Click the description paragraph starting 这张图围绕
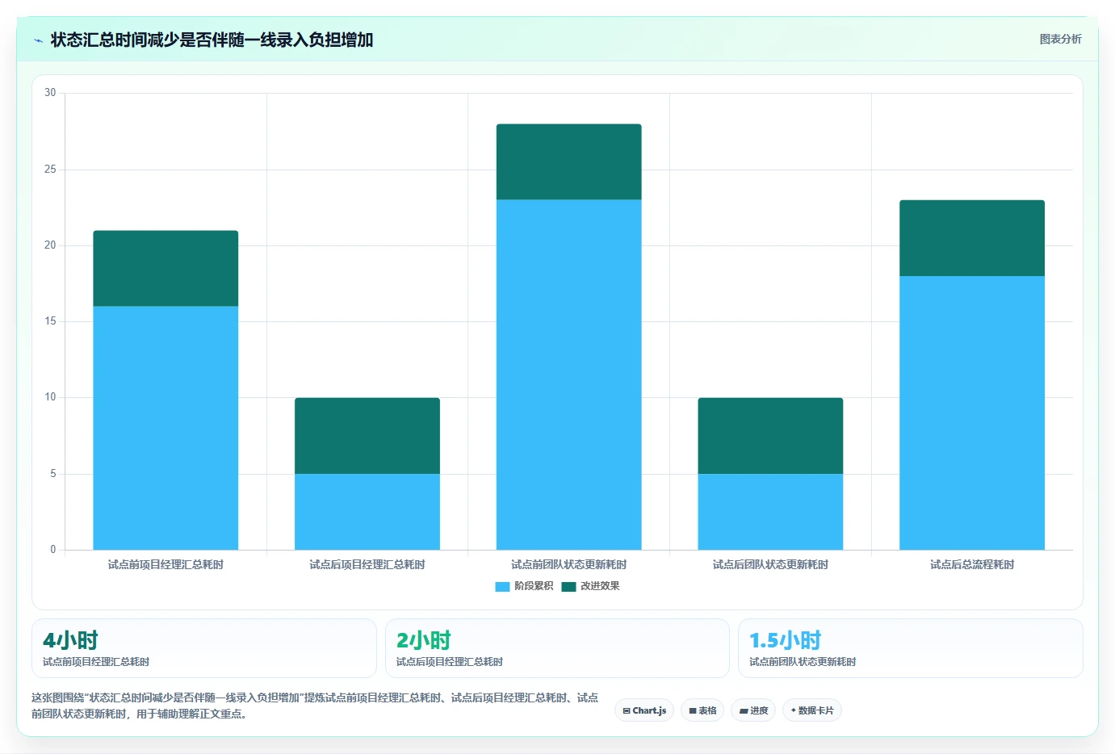Screen dimensions: 1115x754 (x=315, y=706)
